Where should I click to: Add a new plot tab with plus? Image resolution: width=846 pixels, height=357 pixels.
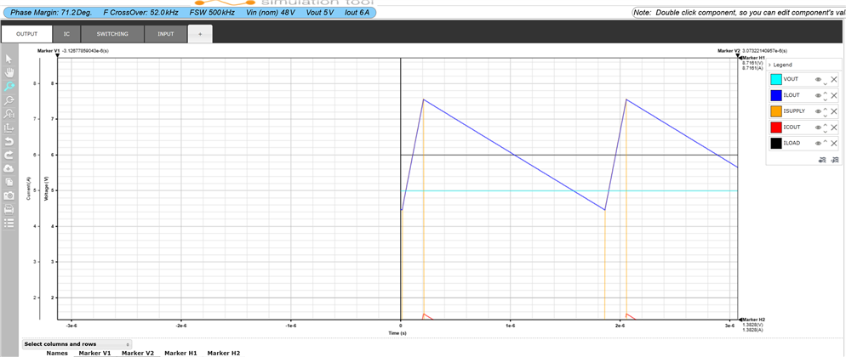coord(200,34)
